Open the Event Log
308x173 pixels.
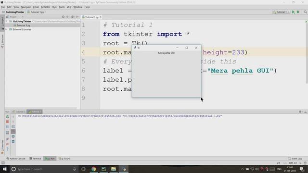pos(295,159)
